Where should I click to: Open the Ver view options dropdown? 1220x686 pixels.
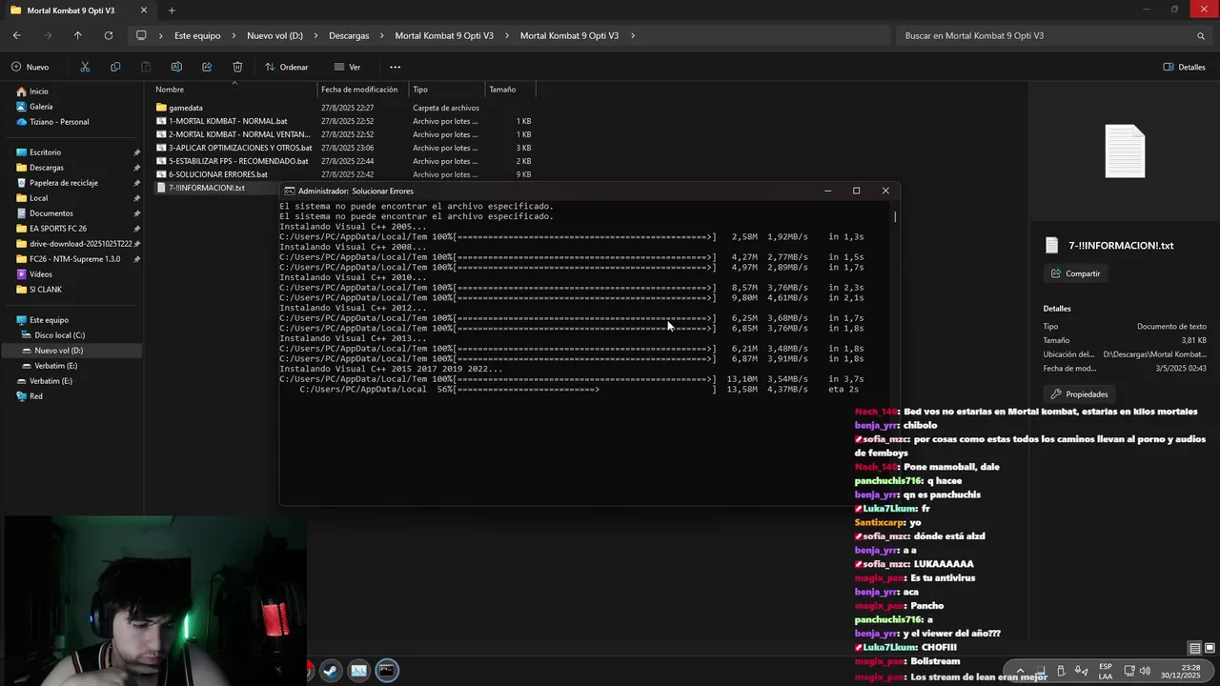click(x=348, y=67)
